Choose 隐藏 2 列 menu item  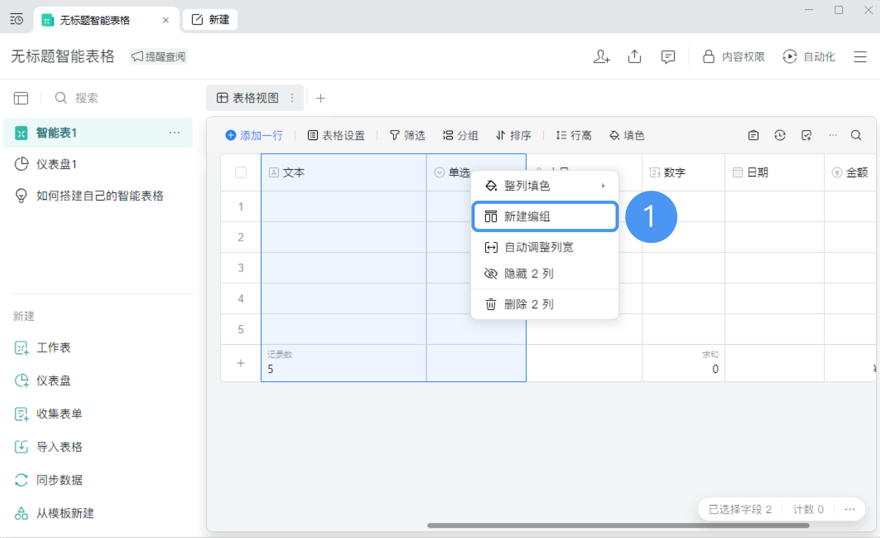coord(545,274)
